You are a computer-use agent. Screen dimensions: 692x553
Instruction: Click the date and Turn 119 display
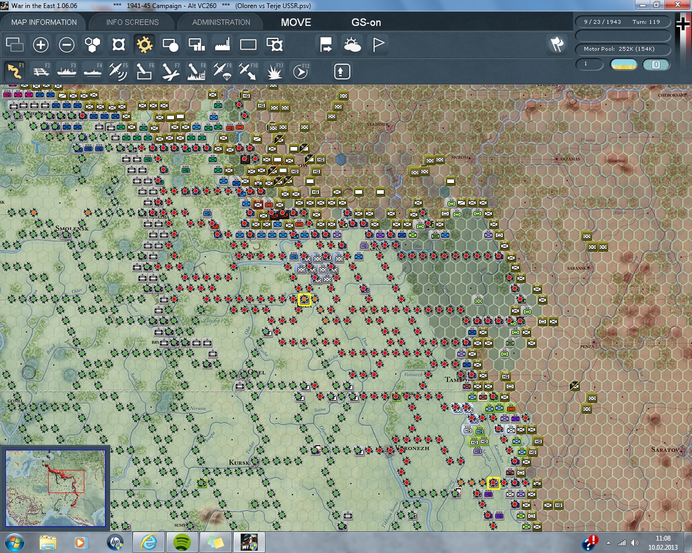click(x=622, y=22)
